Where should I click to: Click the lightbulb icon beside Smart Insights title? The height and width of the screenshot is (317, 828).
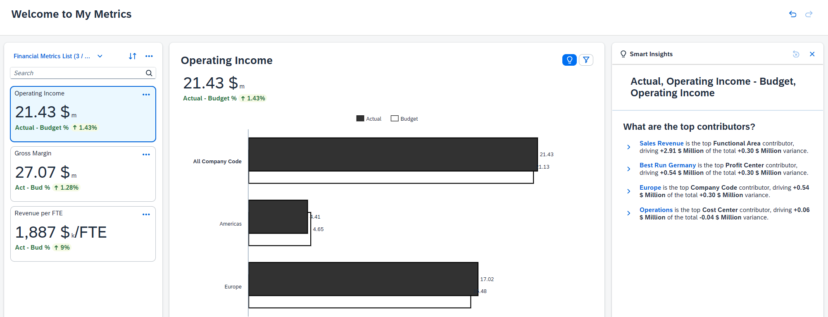click(x=623, y=54)
